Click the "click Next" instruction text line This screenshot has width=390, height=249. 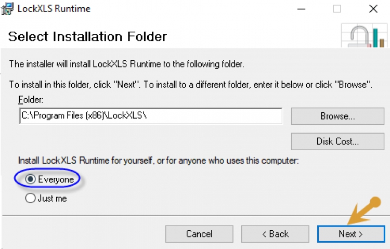pos(190,84)
